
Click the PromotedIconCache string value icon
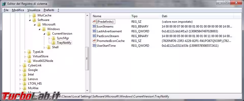(x=94, y=41)
